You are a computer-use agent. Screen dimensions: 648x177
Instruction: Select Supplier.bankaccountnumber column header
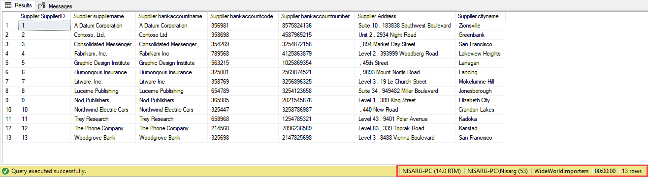(x=317, y=16)
